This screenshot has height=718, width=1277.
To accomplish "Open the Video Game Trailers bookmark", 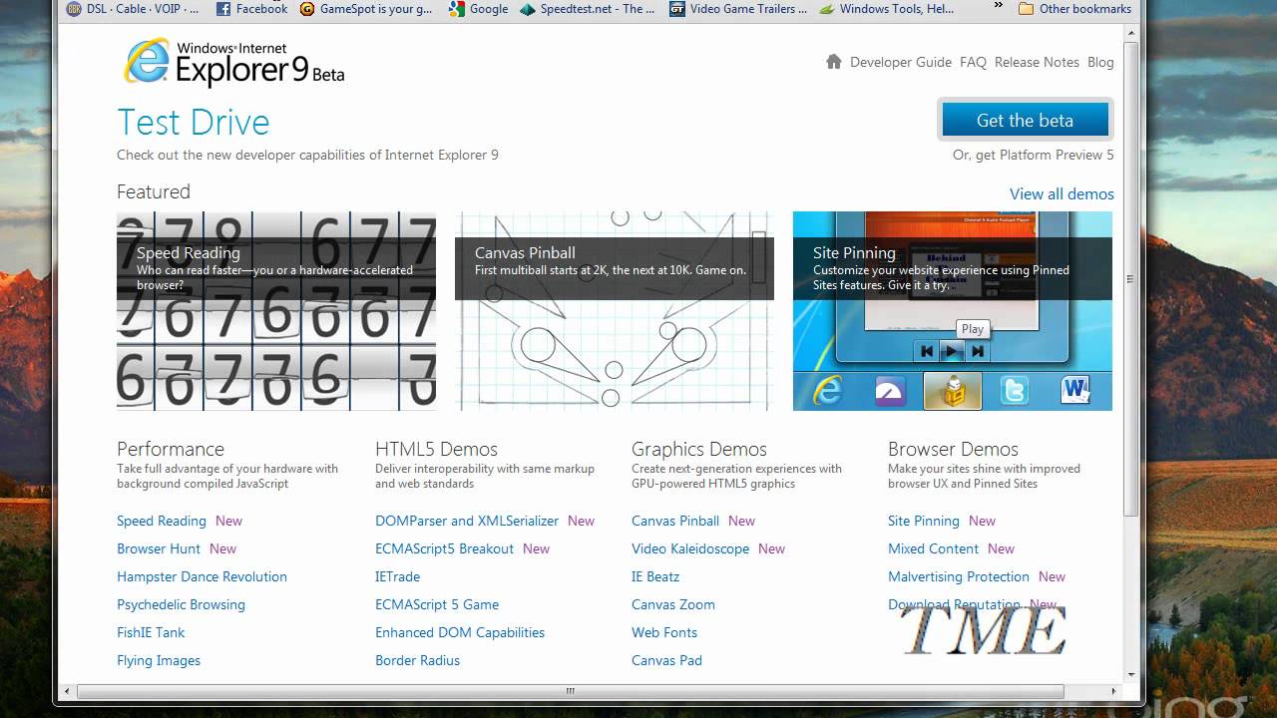I will point(738,9).
